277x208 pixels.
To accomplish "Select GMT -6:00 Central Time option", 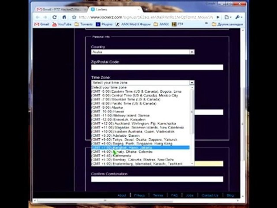I will tap(141, 96).
